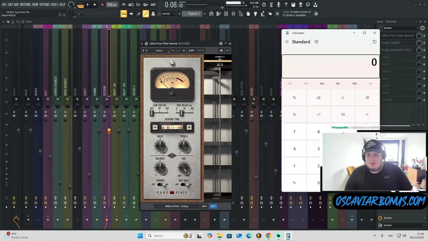Click the BUY button in UADx

coord(213,206)
